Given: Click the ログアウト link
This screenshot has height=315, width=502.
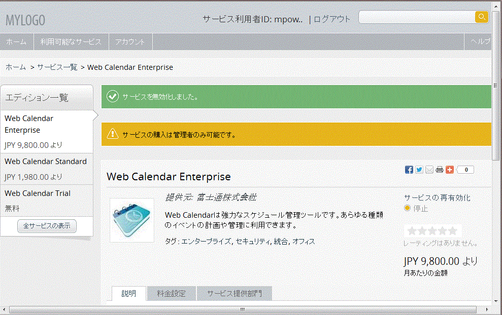Looking at the screenshot, I should tap(331, 19).
